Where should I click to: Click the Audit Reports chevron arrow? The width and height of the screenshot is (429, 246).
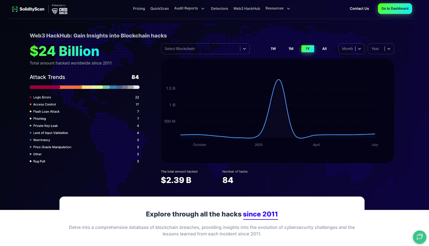point(203,9)
